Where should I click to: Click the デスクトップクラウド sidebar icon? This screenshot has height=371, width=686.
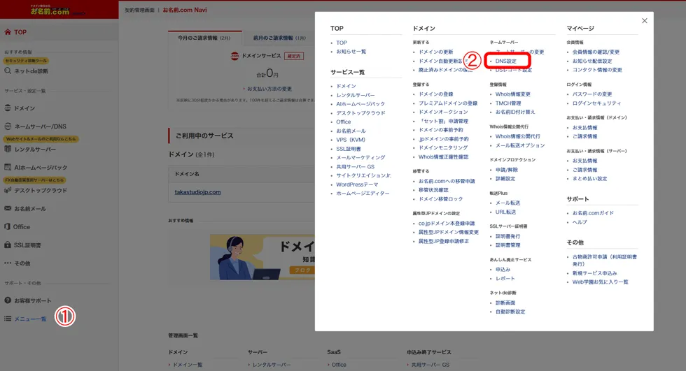[x=8, y=190]
